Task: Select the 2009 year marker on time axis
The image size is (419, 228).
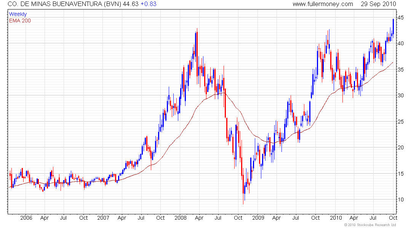Action: [258, 218]
